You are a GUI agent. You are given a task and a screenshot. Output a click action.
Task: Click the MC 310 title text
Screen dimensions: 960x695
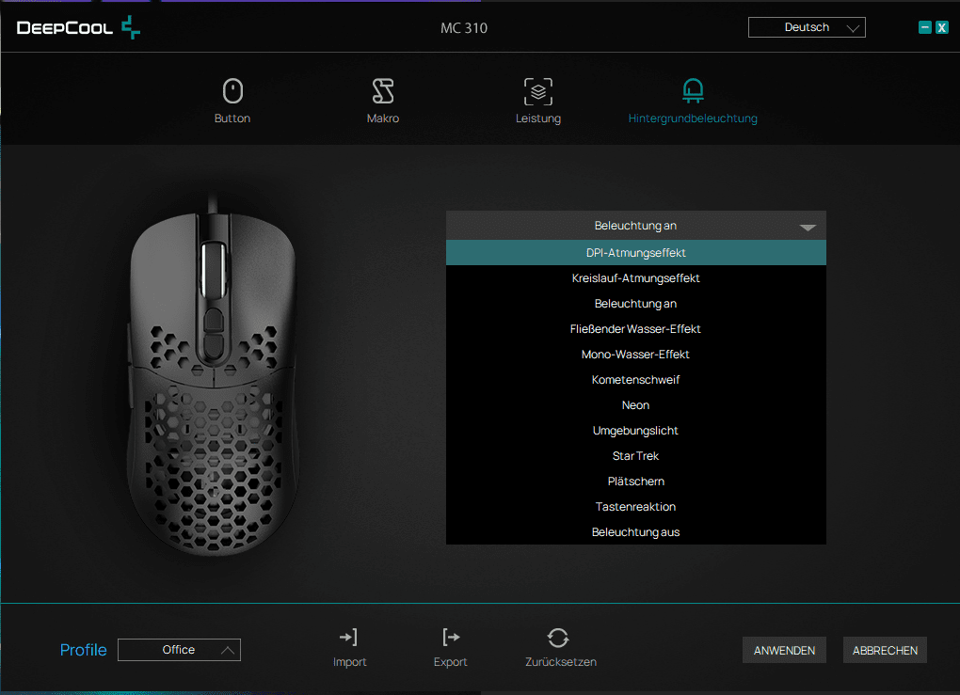pyautogui.click(x=464, y=28)
